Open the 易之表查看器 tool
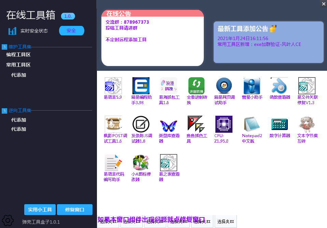Image resolution: width=327 pixels, height=228 pixels. point(169,163)
